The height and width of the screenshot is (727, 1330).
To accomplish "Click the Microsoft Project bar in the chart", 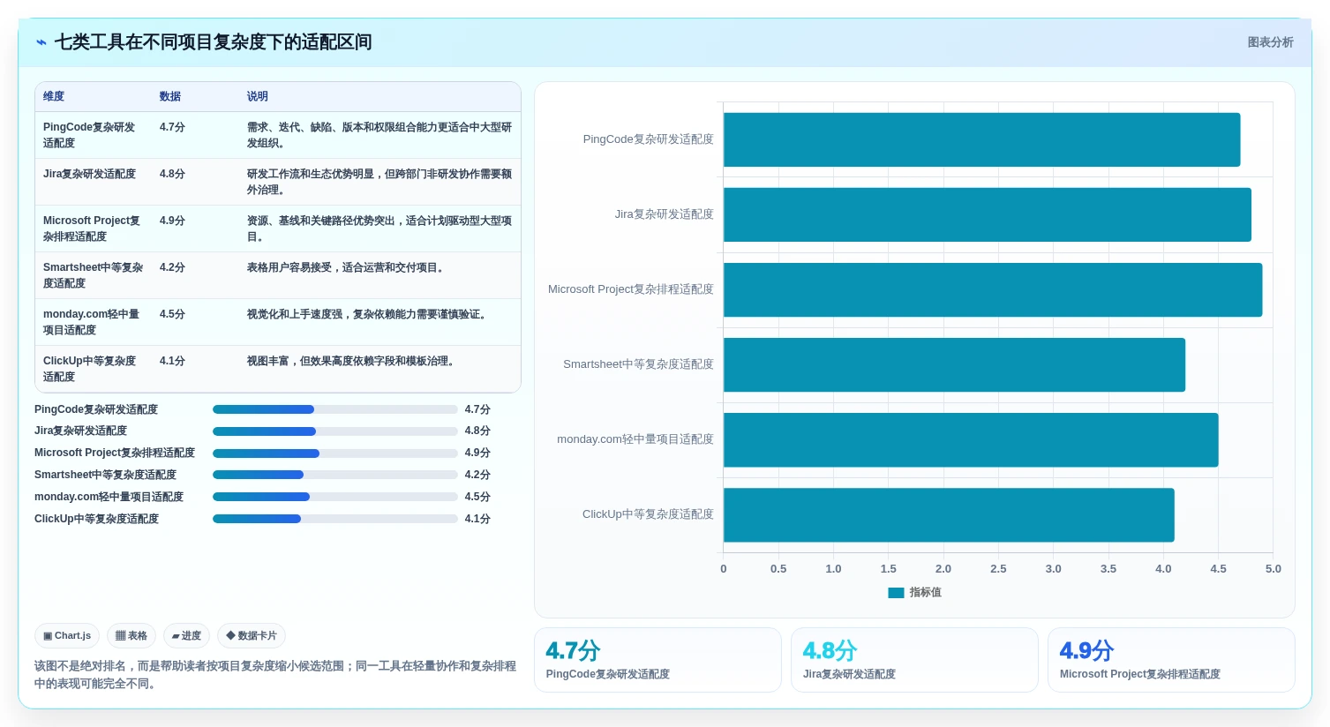I will point(993,289).
